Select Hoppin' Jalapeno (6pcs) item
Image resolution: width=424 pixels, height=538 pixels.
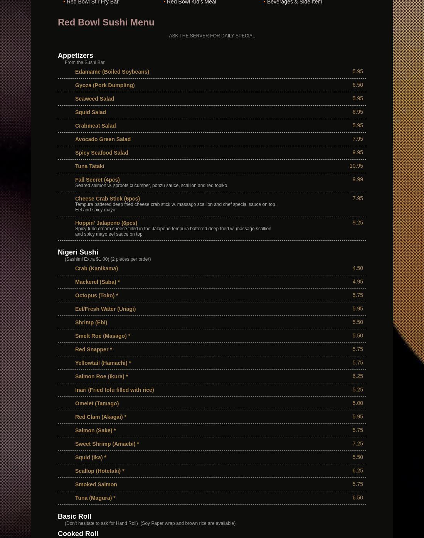click(x=106, y=223)
